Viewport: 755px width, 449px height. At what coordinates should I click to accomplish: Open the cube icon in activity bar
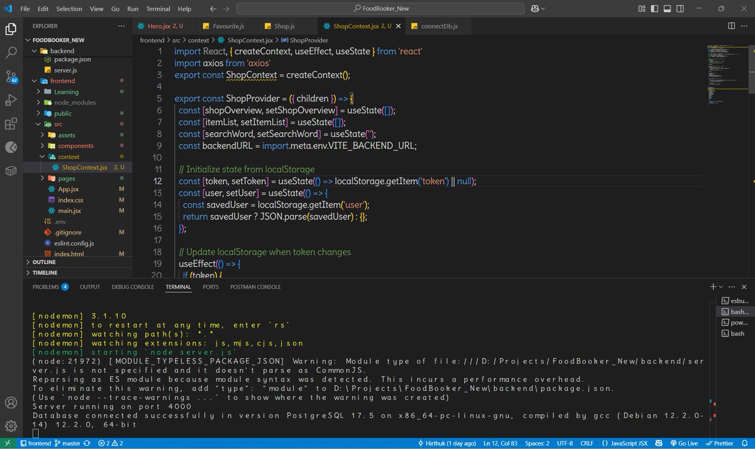click(x=11, y=170)
